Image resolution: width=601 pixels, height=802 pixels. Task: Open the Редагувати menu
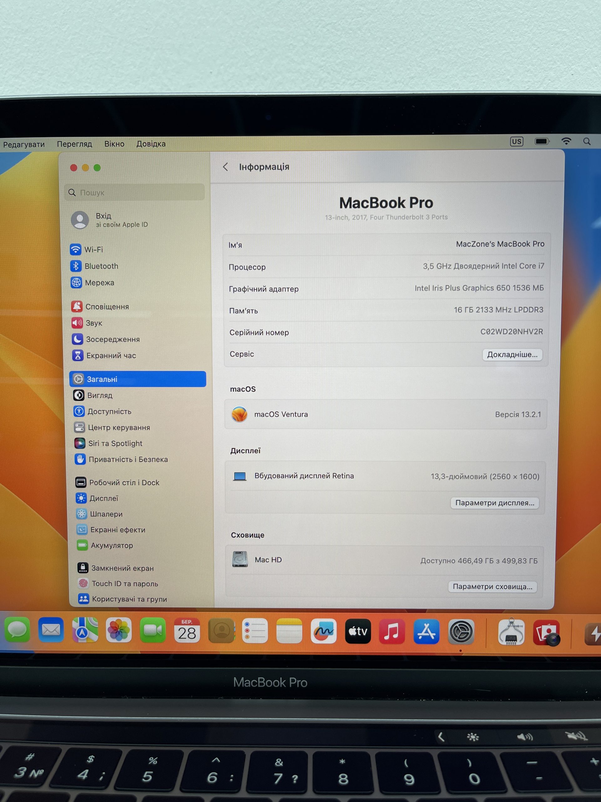[24, 144]
